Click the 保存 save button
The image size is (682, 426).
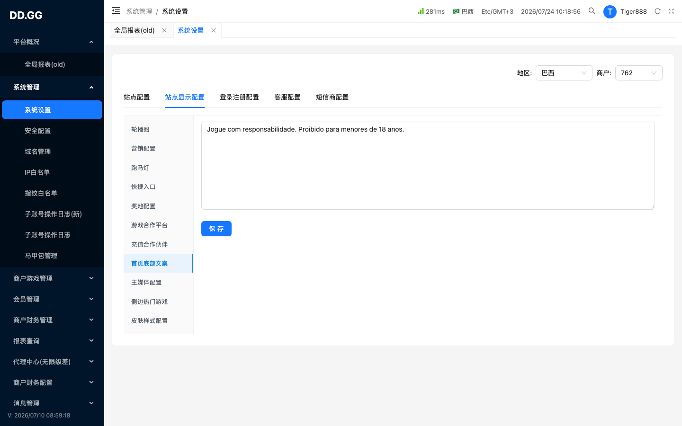(x=216, y=229)
